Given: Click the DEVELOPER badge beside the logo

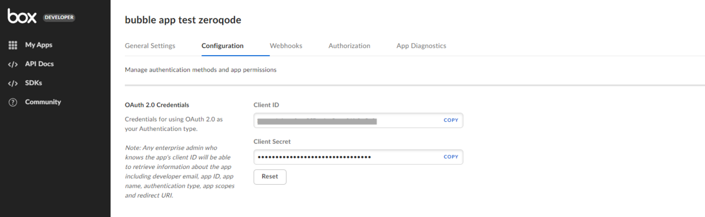Looking at the screenshot, I should (x=59, y=18).
